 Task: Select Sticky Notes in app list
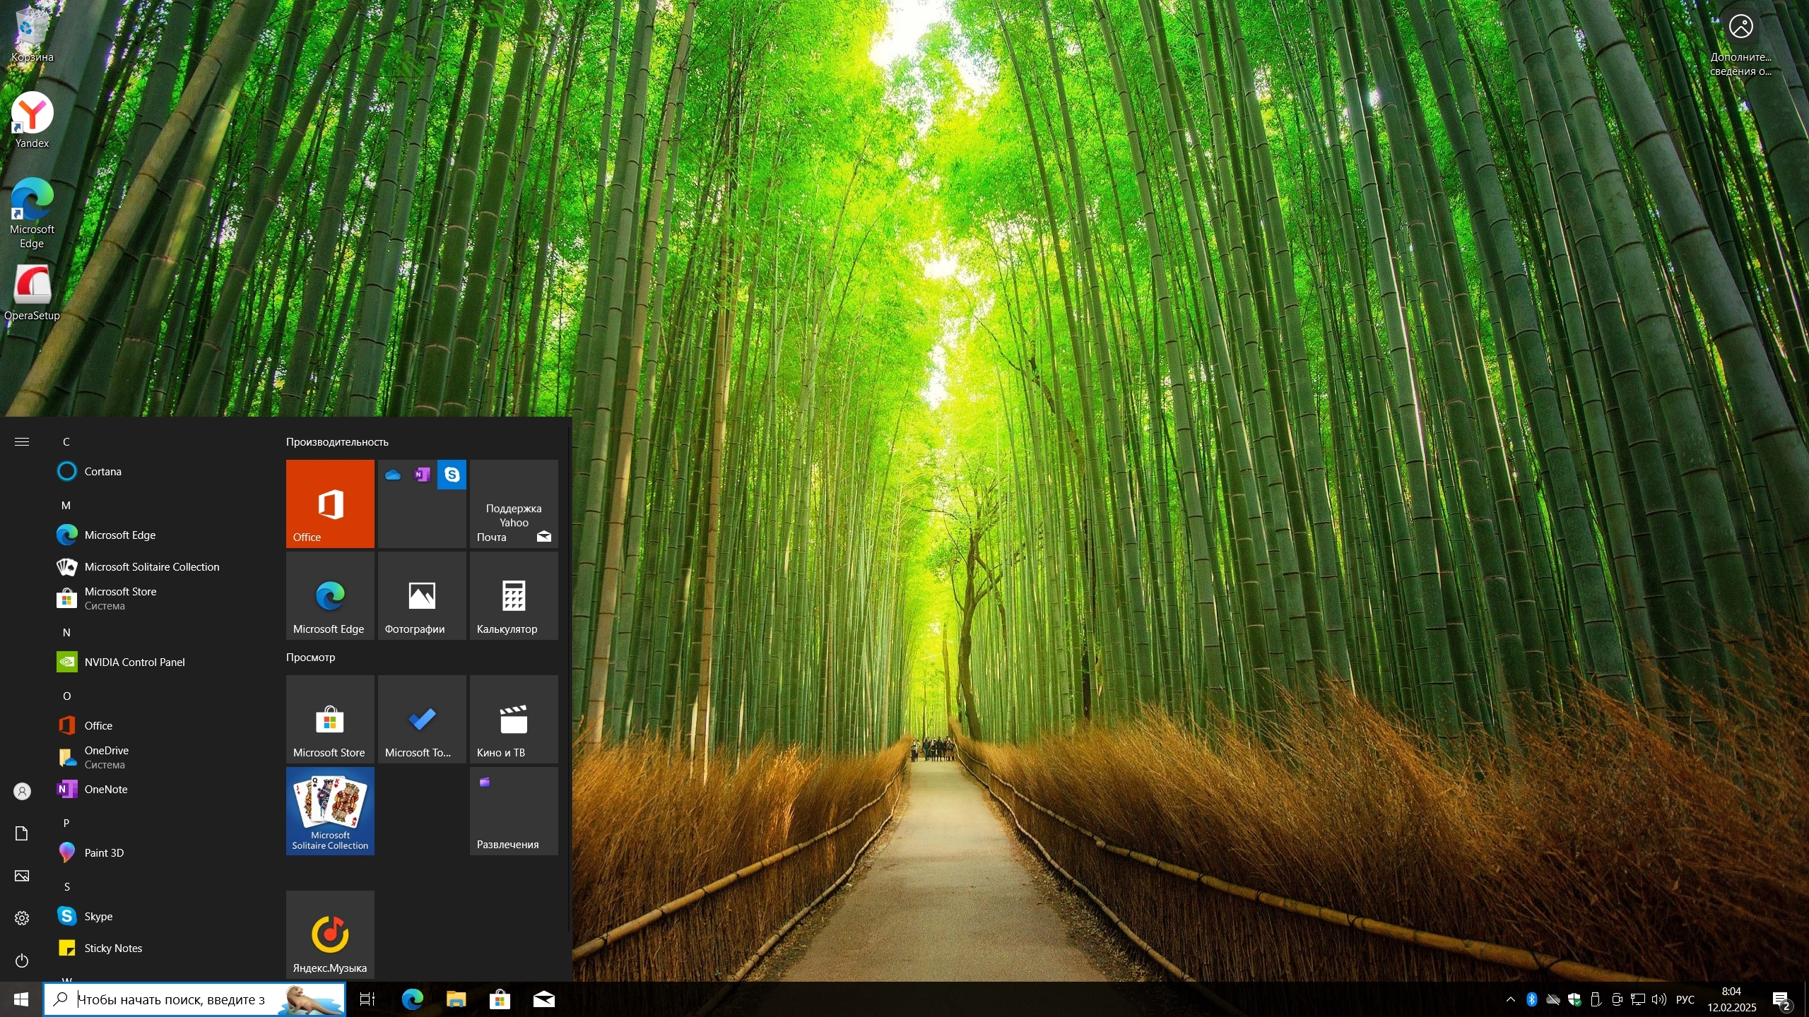[x=113, y=948]
